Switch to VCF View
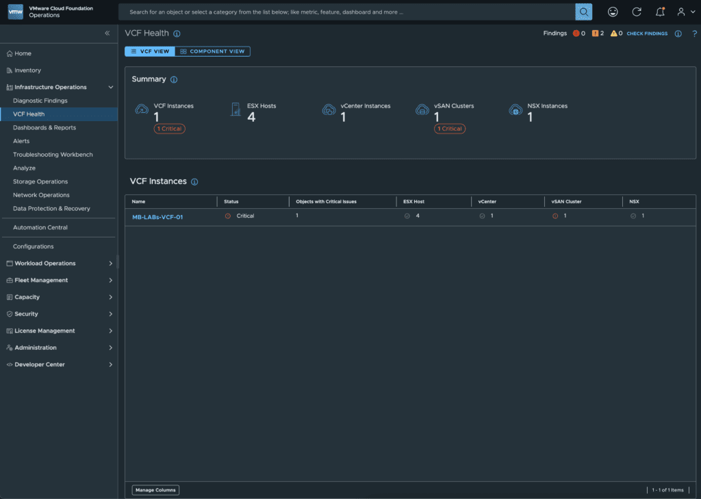701x499 pixels. pyautogui.click(x=150, y=51)
